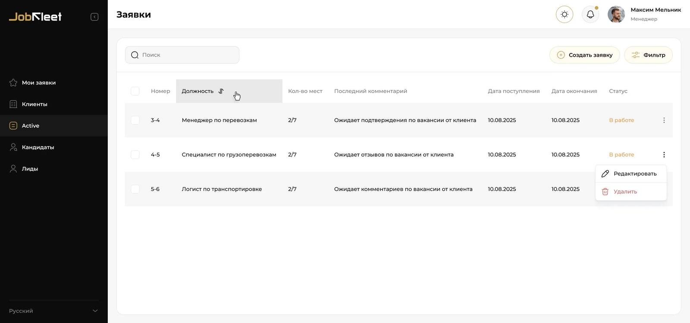The image size is (690, 323).
Task: Check the box for row 3-4
Action: (135, 120)
